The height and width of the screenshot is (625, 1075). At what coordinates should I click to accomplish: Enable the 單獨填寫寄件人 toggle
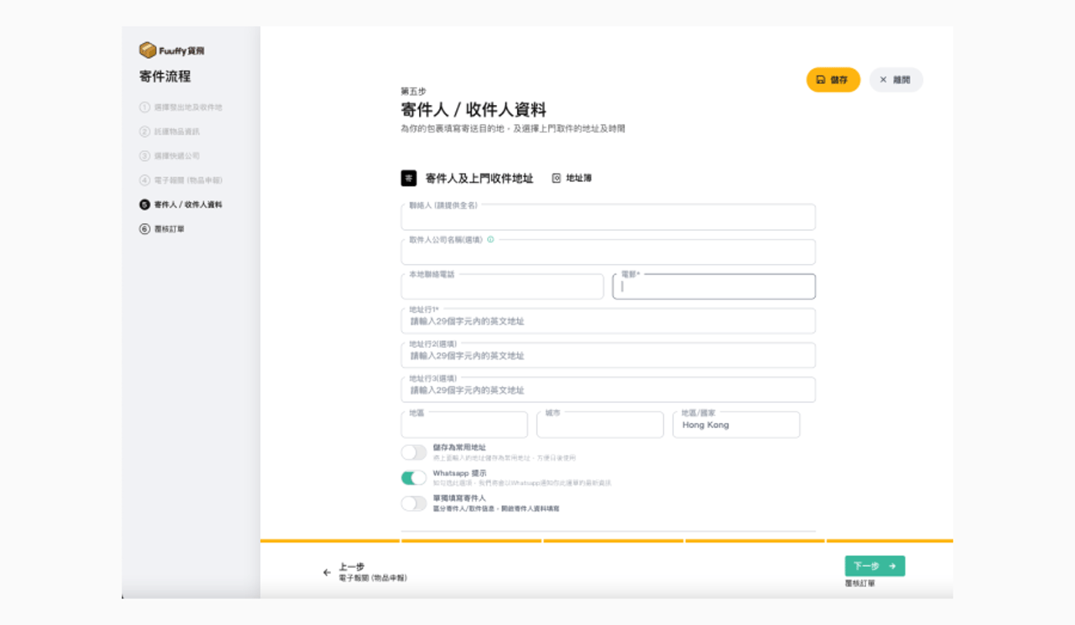pyautogui.click(x=414, y=504)
